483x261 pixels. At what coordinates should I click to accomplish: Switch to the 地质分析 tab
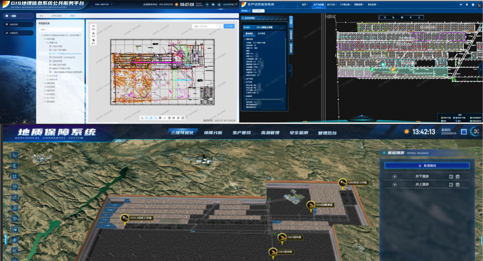[213, 133]
